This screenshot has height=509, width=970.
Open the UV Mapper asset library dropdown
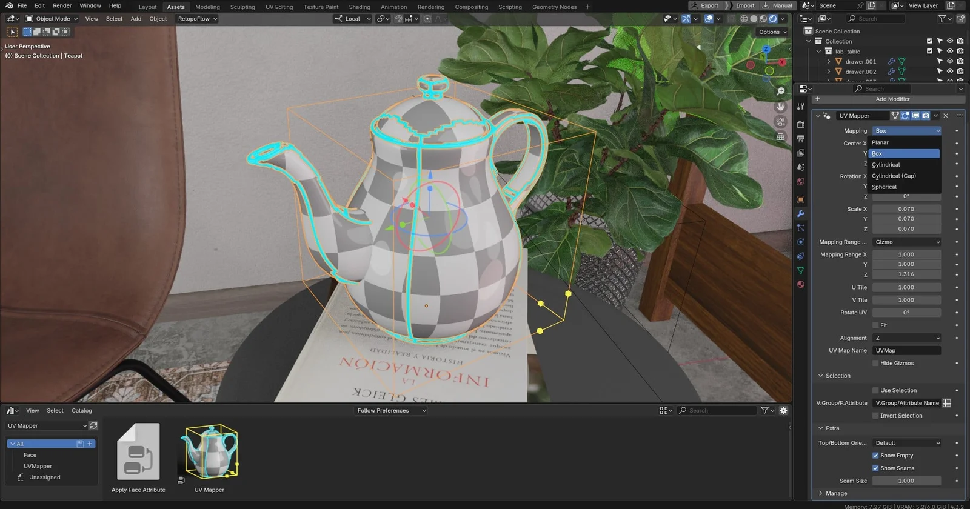point(47,425)
